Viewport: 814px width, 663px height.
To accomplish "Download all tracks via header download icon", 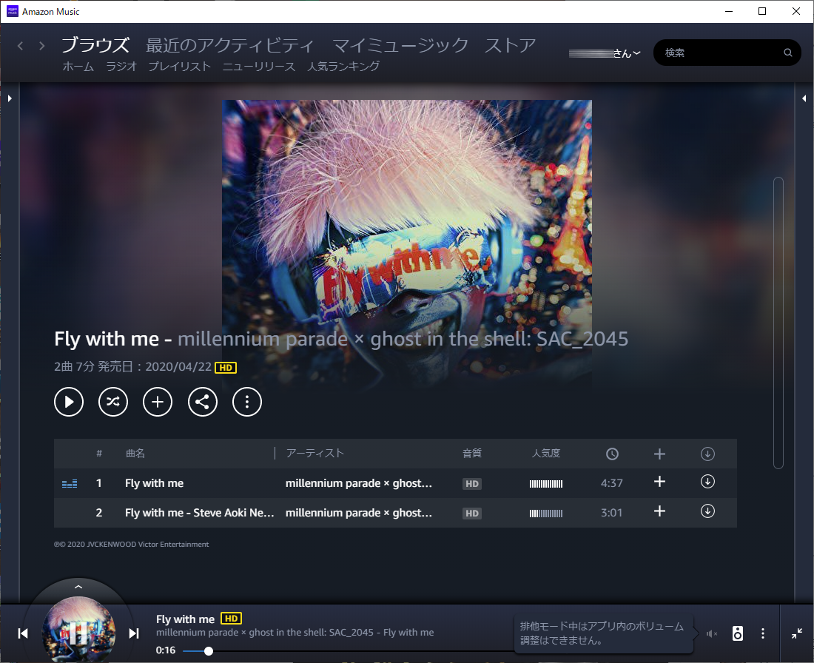I will [x=707, y=454].
